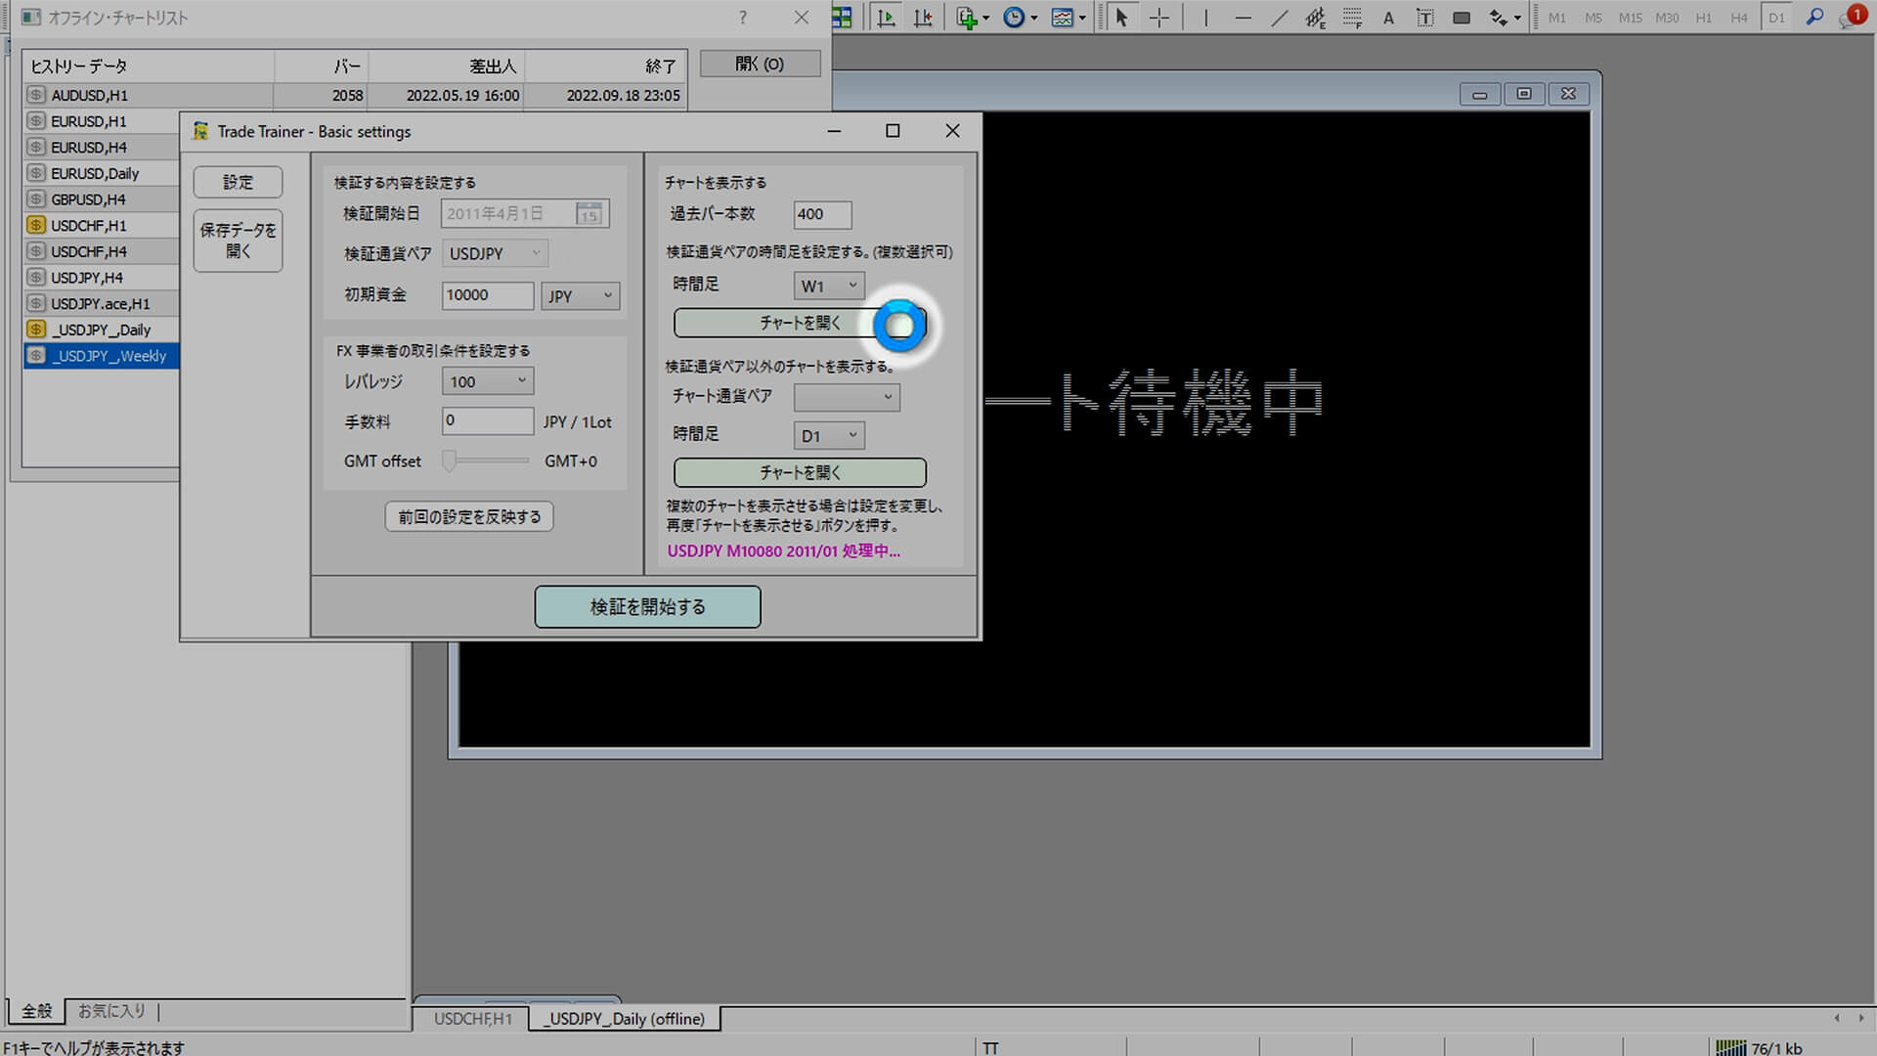1877x1056 pixels.
Task: Click the 過去バー本数 input field
Action: pos(822,214)
